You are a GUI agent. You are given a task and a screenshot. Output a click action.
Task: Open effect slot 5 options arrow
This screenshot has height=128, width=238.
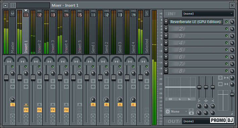click(166, 50)
